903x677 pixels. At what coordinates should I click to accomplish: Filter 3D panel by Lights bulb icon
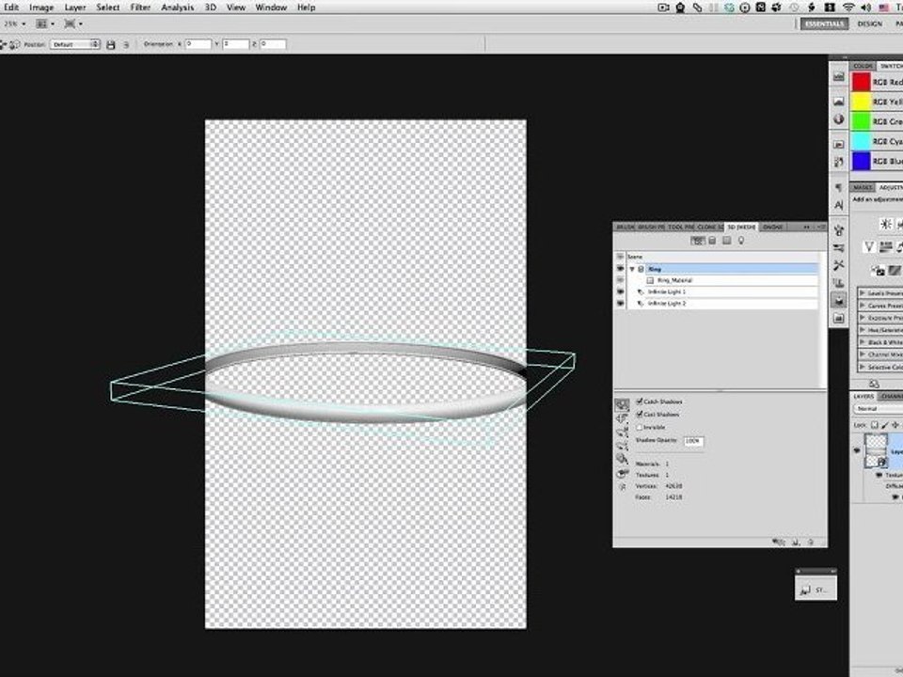(x=741, y=241)
